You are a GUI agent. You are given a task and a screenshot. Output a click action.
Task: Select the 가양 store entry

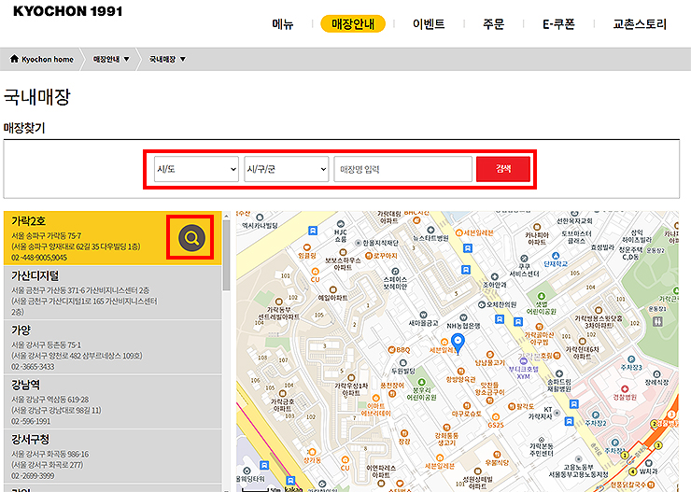click(113, 347)
